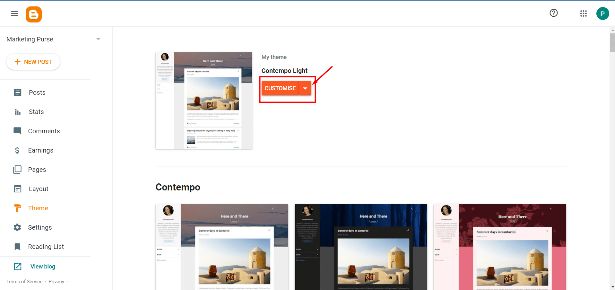The height and width of the screenshot is (290, 615).
Task: Open the Privacy link at bottom
Action: click(56, 281)
